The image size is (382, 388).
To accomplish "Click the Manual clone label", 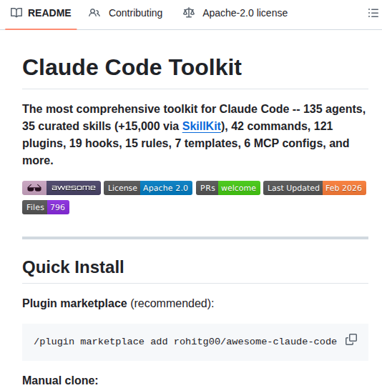I will tap(60, 380).
